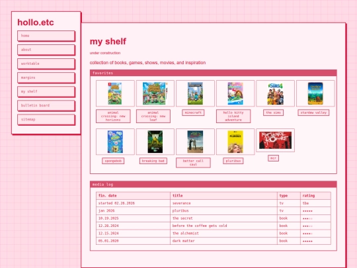Open the Stardew Valley cover

tap(315, 93)
